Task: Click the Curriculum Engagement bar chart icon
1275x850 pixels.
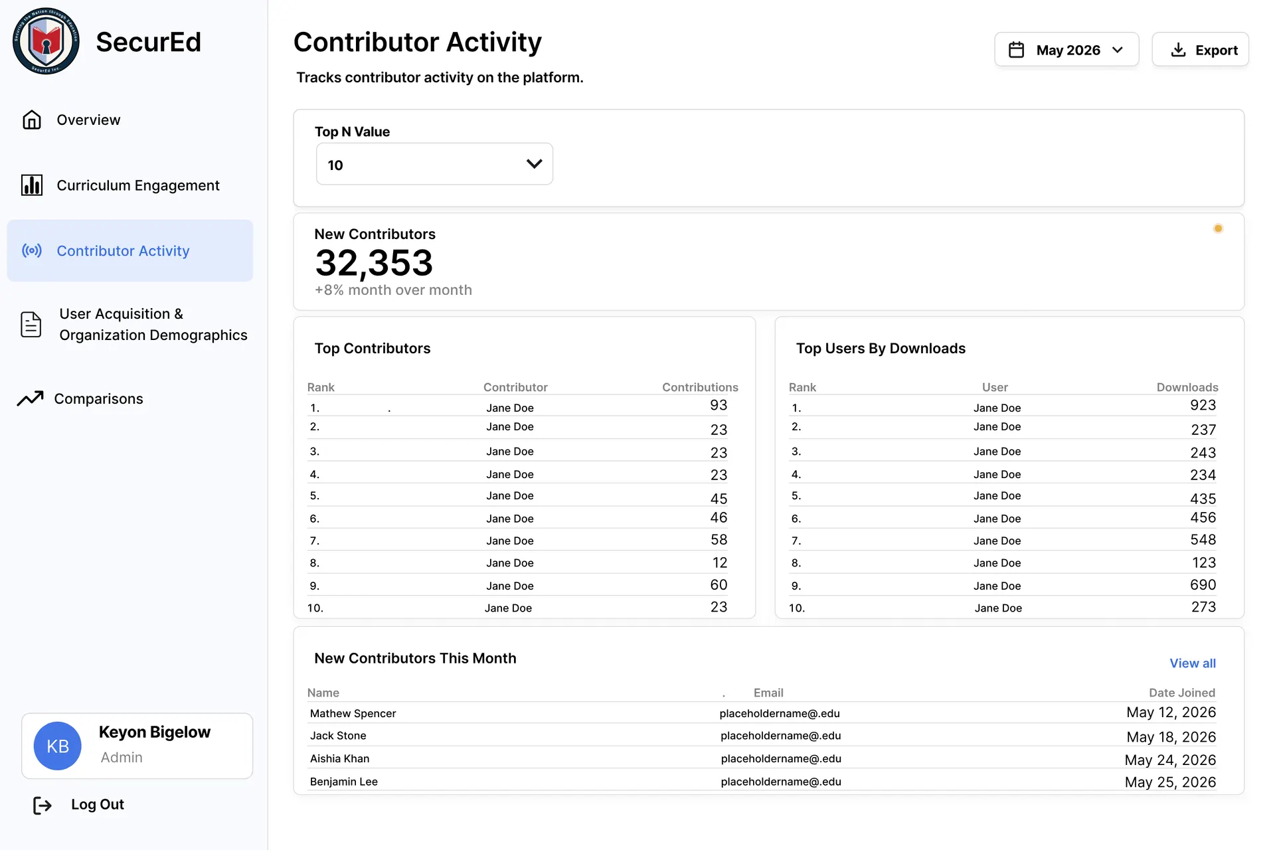Action: [32, 185]
